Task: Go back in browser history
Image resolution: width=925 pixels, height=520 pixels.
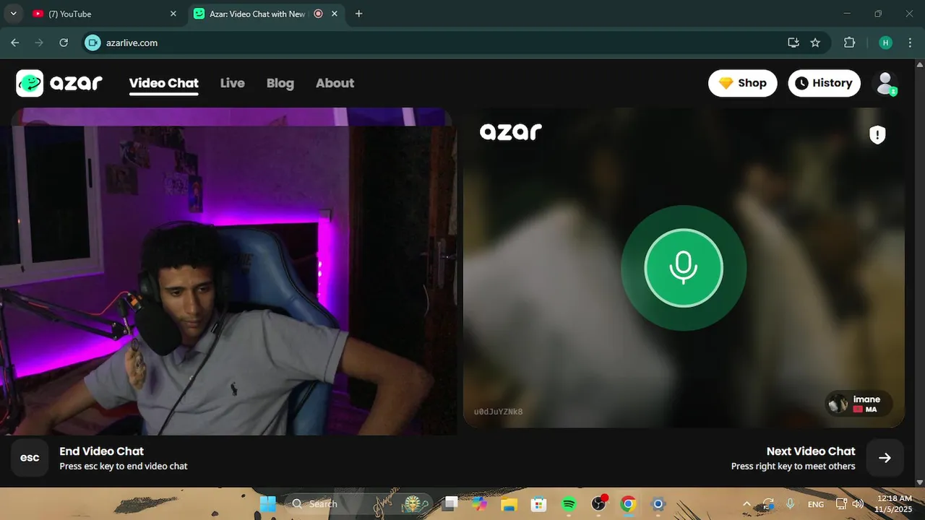Action: pos(15,43)
